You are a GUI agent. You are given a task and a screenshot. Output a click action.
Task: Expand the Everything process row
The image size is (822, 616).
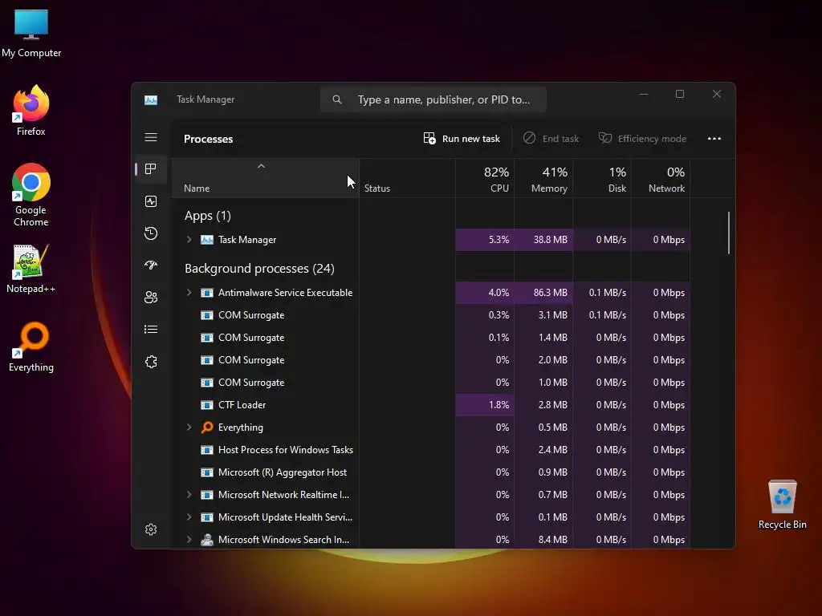click(189, 427)
